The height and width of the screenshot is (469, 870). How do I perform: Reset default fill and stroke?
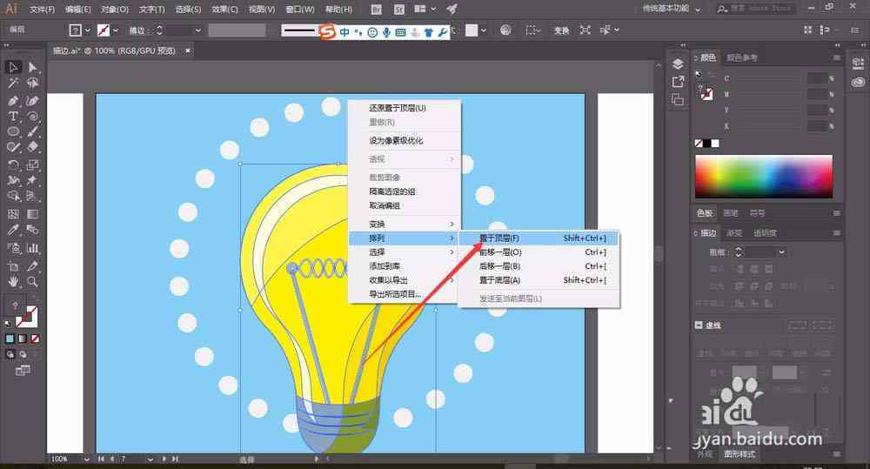click(8, 324)
